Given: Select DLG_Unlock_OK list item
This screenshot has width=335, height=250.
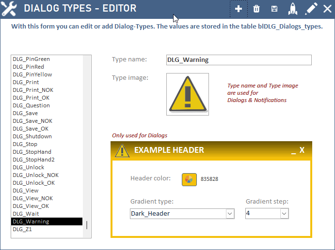Looking at the screenshot, I should point(34,183).
